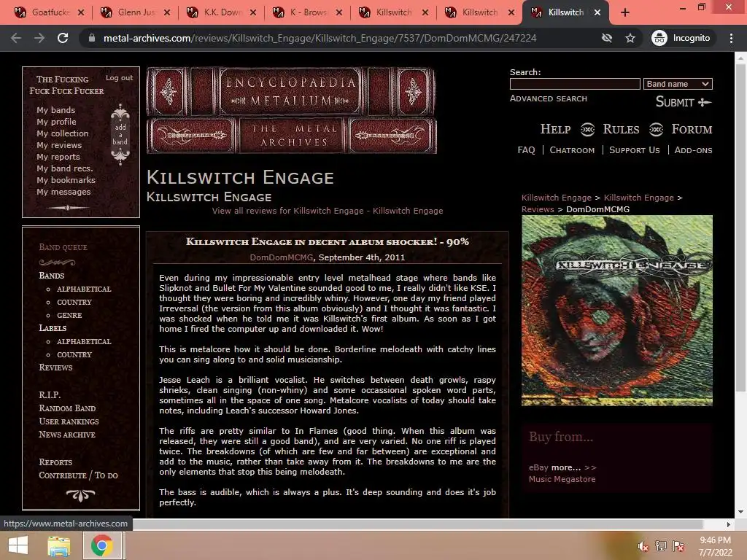Image resolution: width=747 pixels, height=560 pixels.
Task: Open the Reviews section in sidebar
Action: (x=55, y=367)
